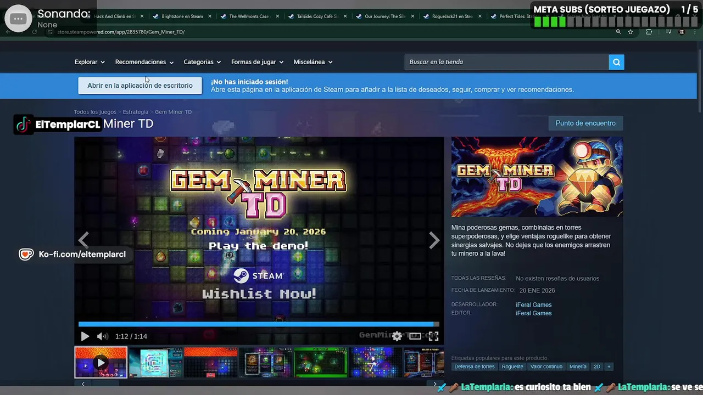Open the Categorías dropdown
The image size is (703, 395).
click(x=202, y=62)
